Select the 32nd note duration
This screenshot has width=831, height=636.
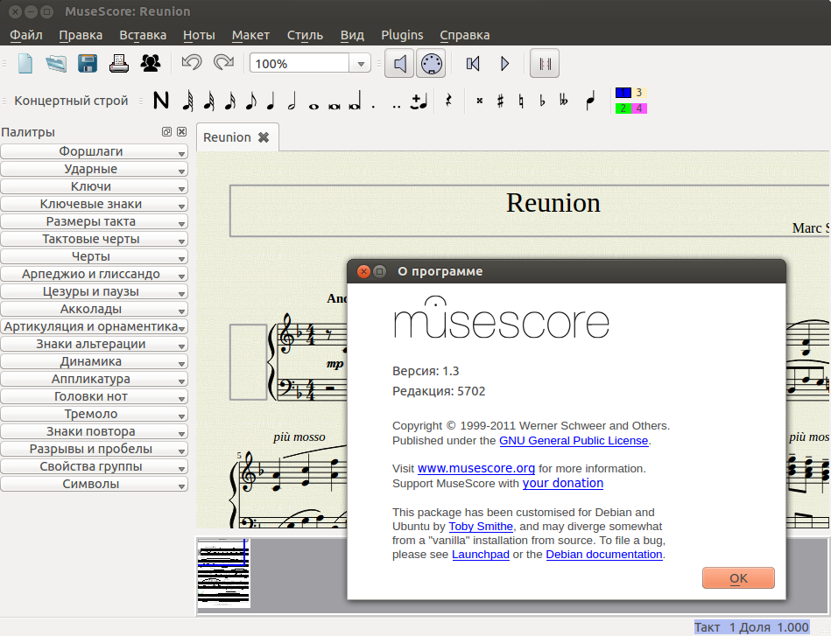click(x=209, y=100)
